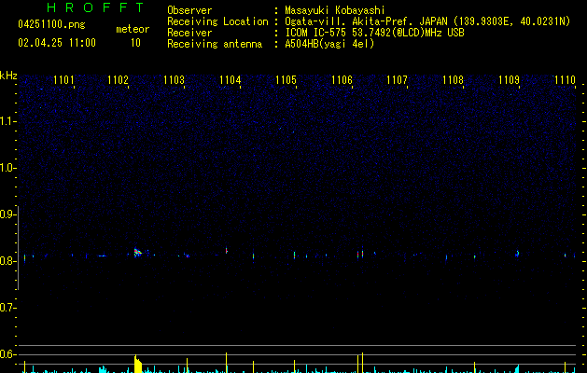The height and width of the screenshot is (373, 587).
Task: Click the large yellow intensity peak after 1102
Action: point(138,364)
